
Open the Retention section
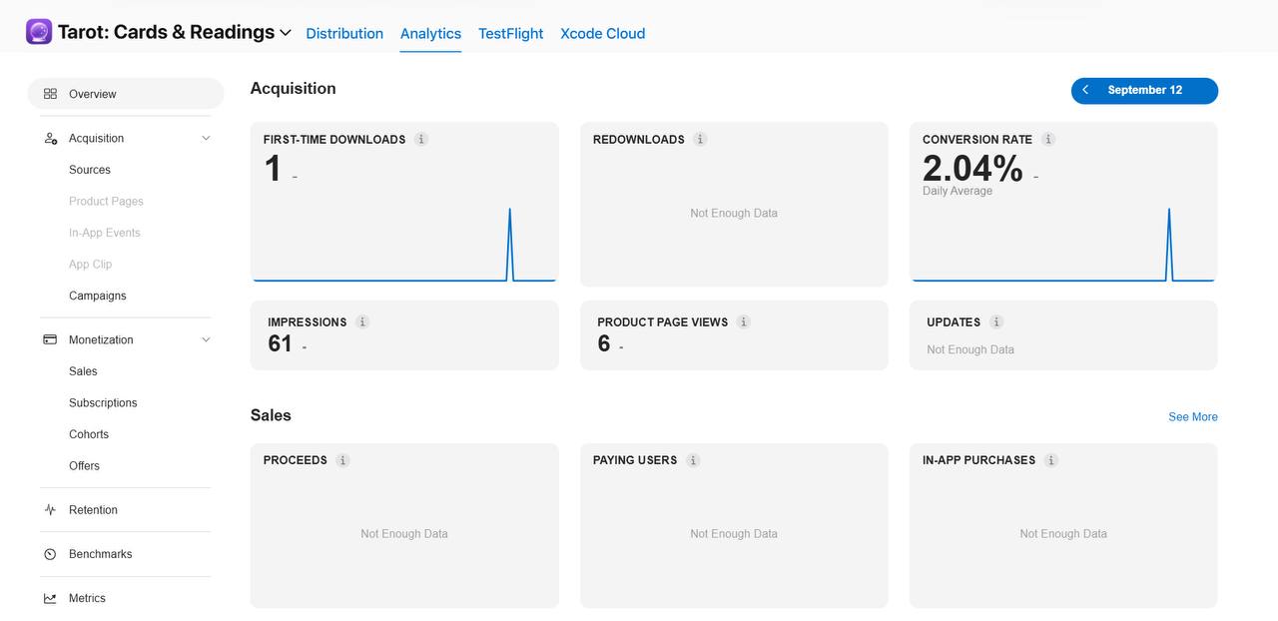tap(93, 510)
